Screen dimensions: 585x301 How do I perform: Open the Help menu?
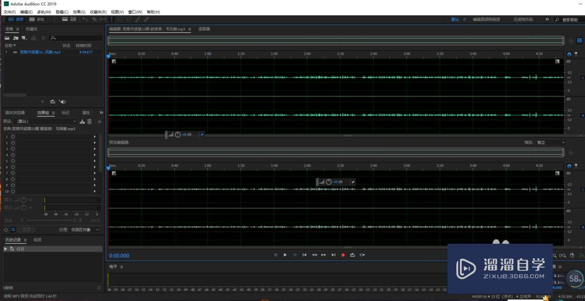click(153, 12)
